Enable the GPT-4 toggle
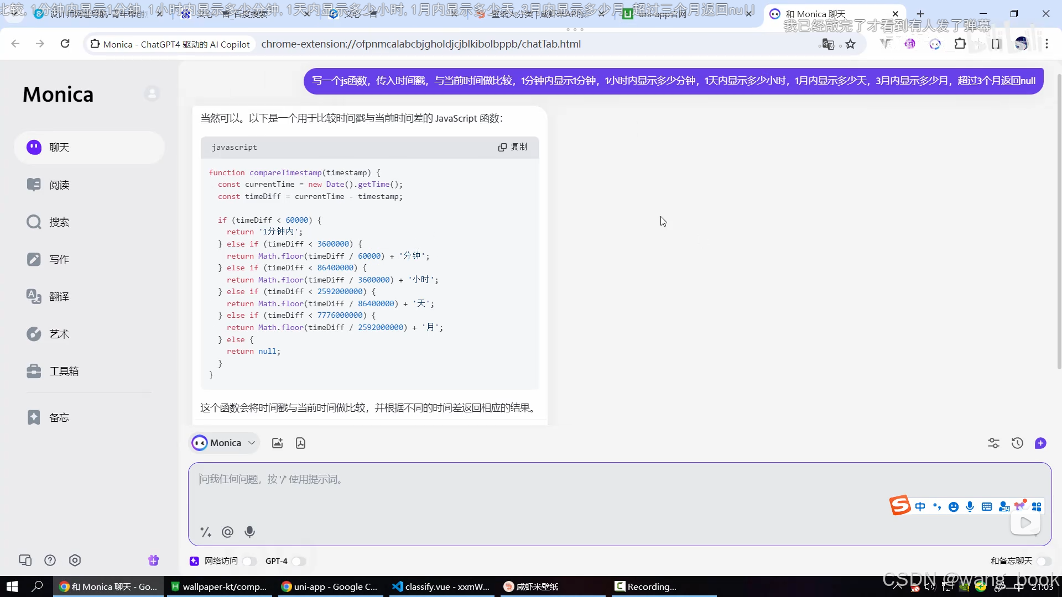Screen dimensions: 1062x597 (x=299, y=561)
